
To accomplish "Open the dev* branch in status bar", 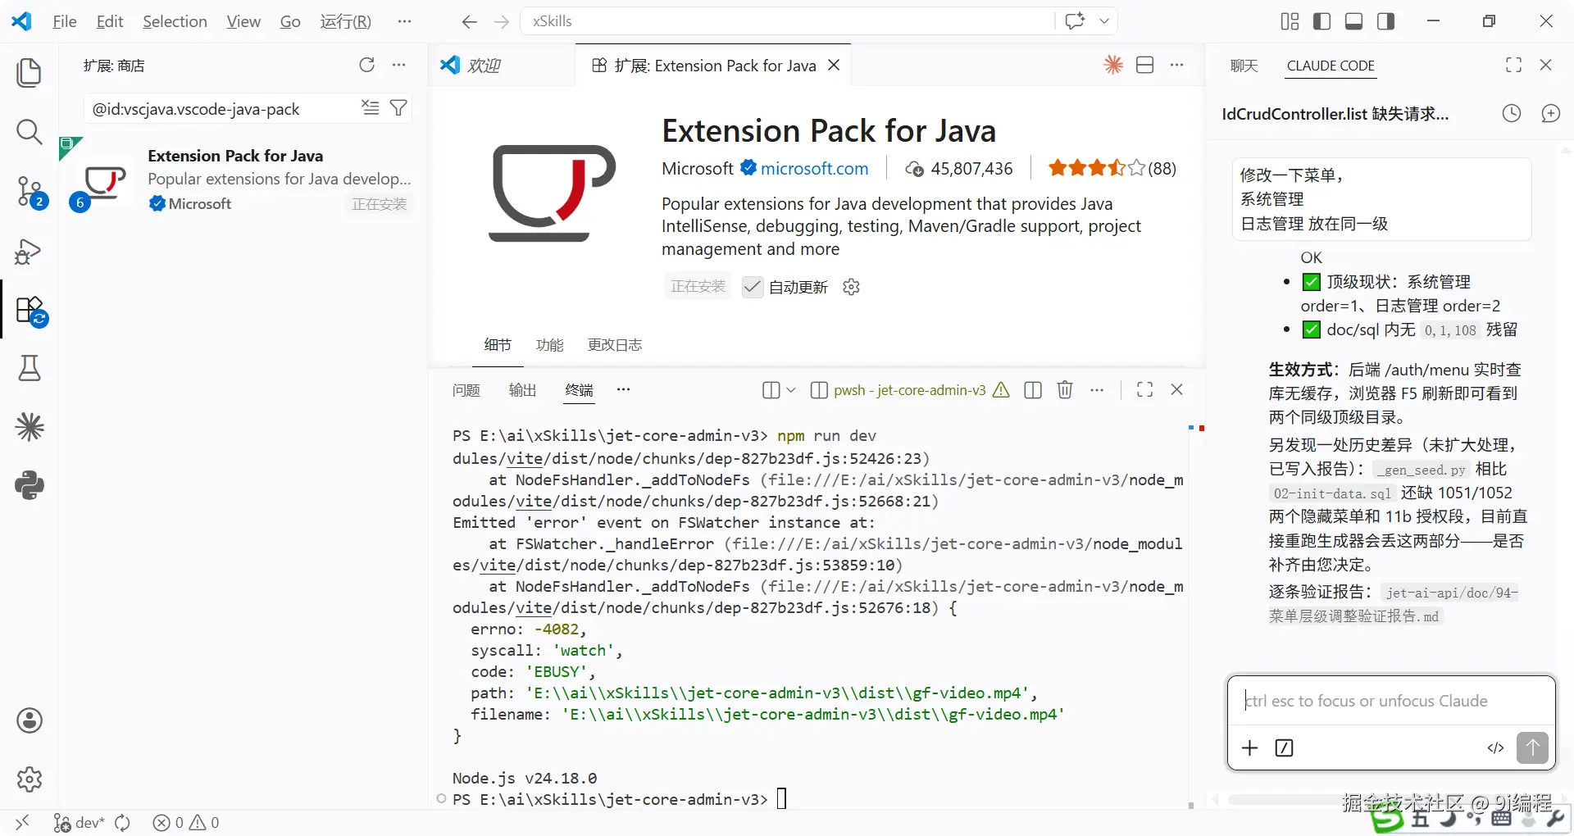I will point(79,823).
